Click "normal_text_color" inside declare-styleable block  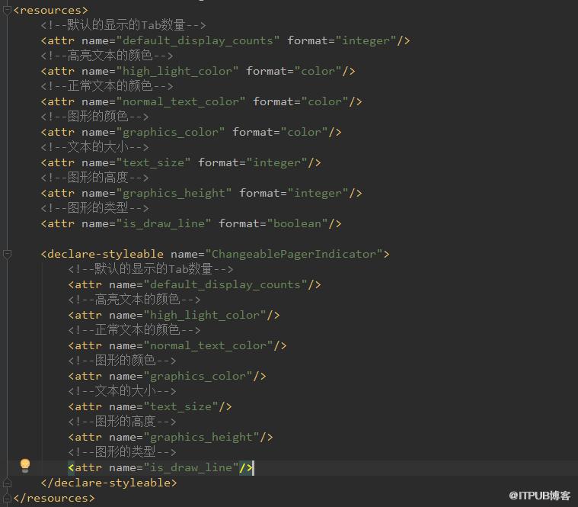[x=208, y=345]
